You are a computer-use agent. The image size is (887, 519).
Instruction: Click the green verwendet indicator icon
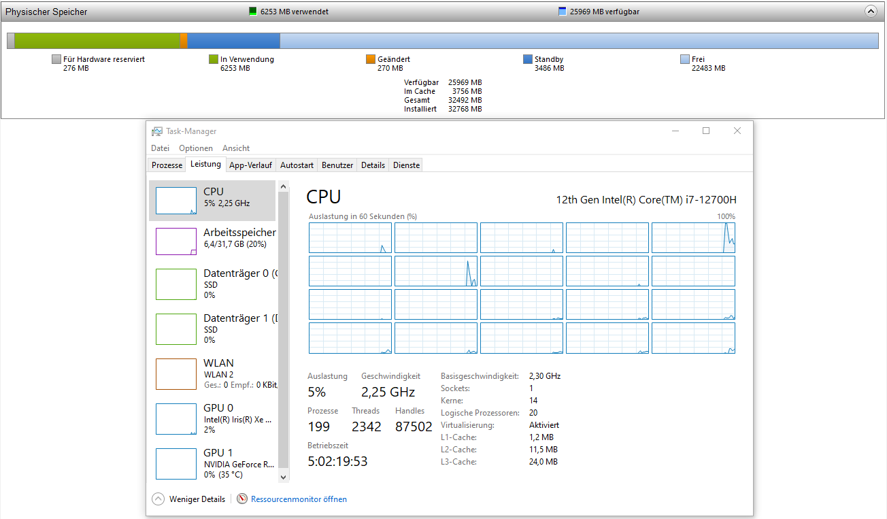tap(253, 12)
